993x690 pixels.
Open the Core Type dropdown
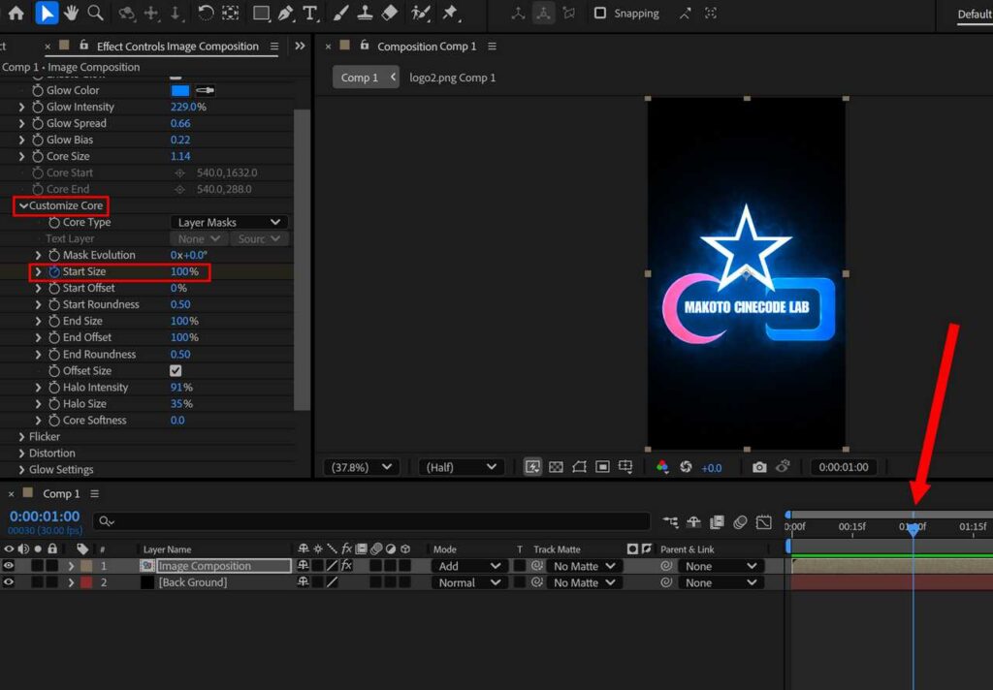click(229, 222)
